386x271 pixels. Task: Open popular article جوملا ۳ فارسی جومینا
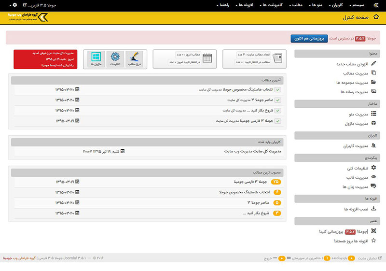coord(250,182)
